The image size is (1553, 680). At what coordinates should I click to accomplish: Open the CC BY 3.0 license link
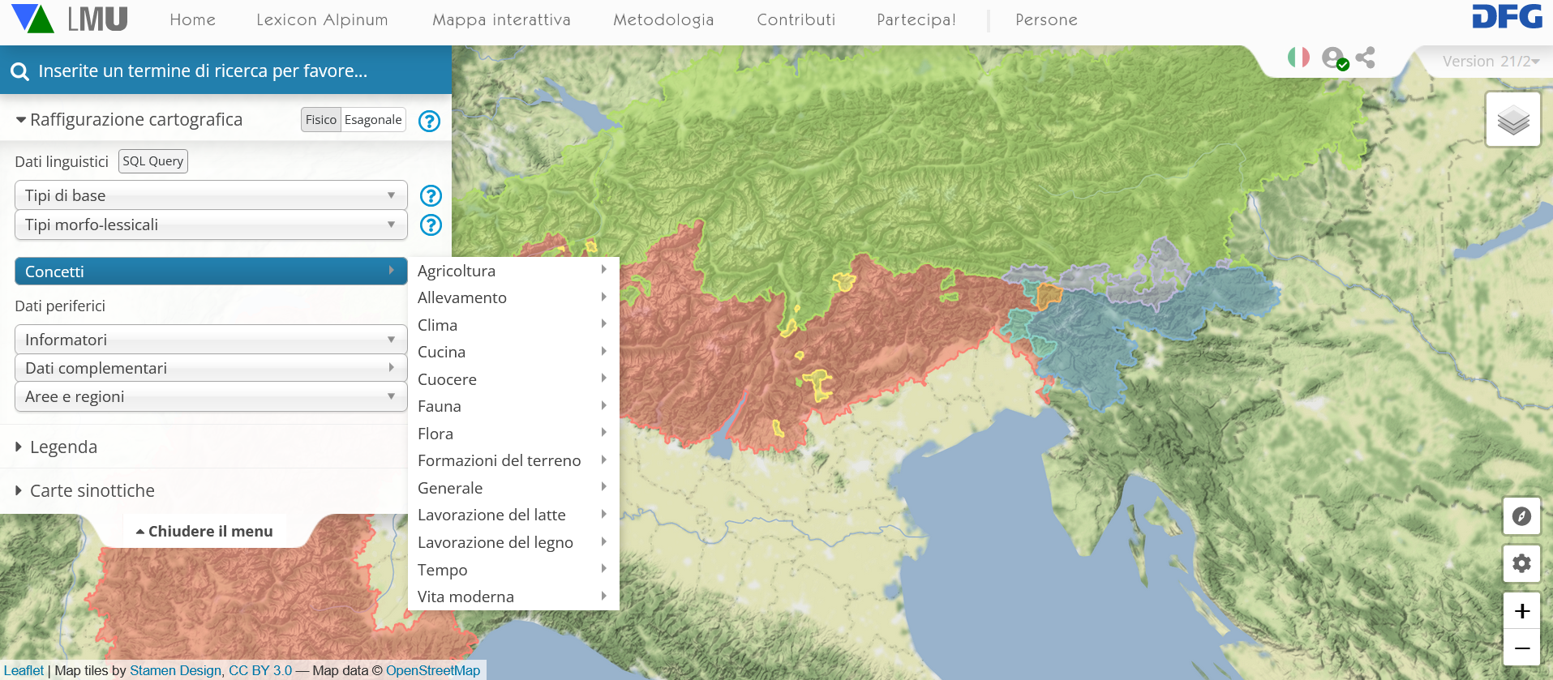tap(260, 670)
